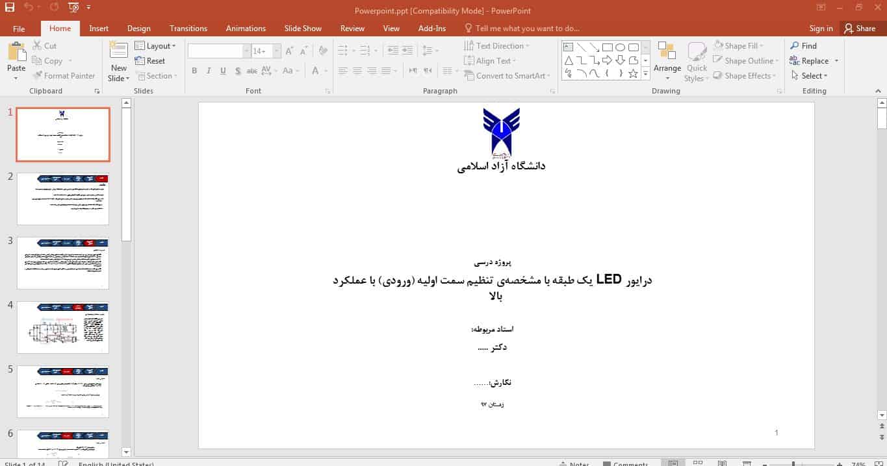This screenshot has height=466, width=887.
Task: Open Ribbon Display Options button
Action: click(x=822, y=8)
